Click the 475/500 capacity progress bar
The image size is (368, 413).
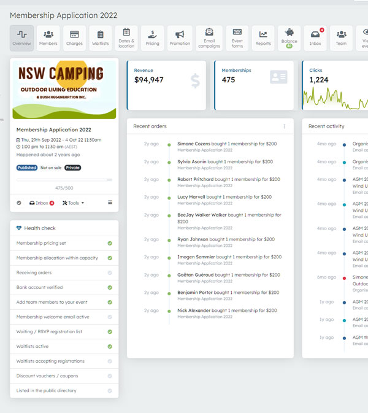pyautogui.click(x=64, y=180)
